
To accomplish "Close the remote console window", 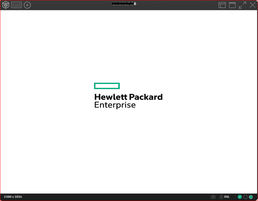I will click(x=252, y=5).
